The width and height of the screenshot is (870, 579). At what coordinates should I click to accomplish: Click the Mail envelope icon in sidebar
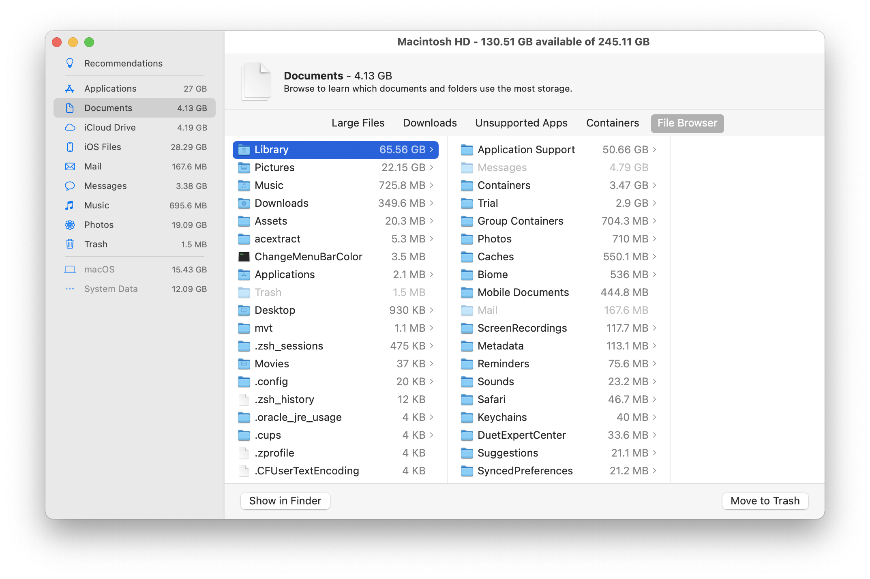(x=71, y=166)
